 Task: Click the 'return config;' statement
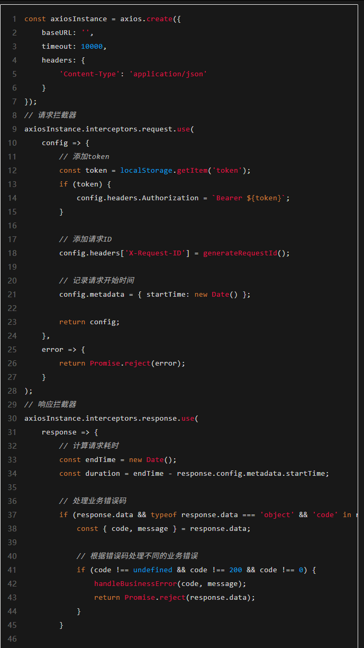coord(89,322)
